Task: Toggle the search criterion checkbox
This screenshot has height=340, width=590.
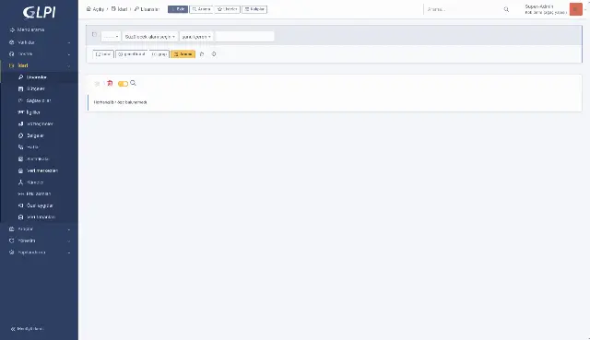Action: [x=94, y=35]
